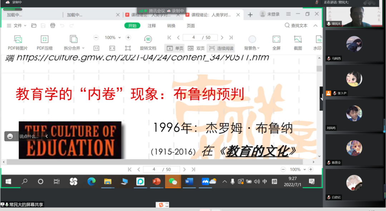Image resolution: width=386 pixels, height=211 pixels.
Task: Click the print icon in toolbar
Action: [x=53, y=26]
